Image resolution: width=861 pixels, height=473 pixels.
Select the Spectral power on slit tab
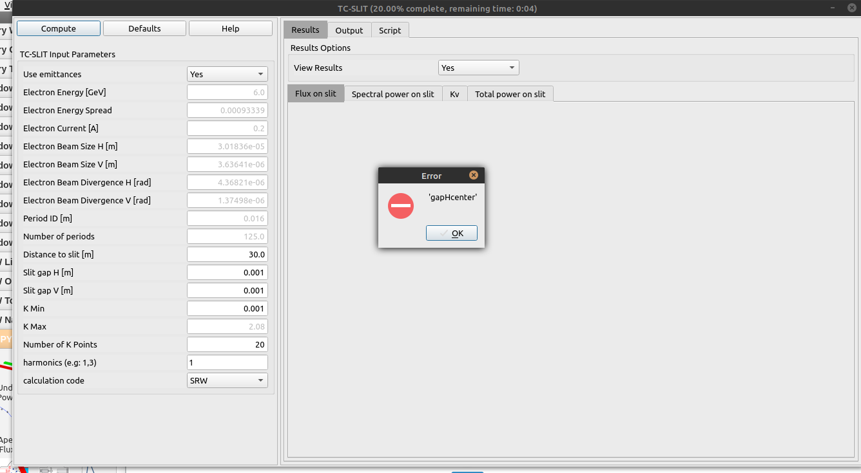393,93
